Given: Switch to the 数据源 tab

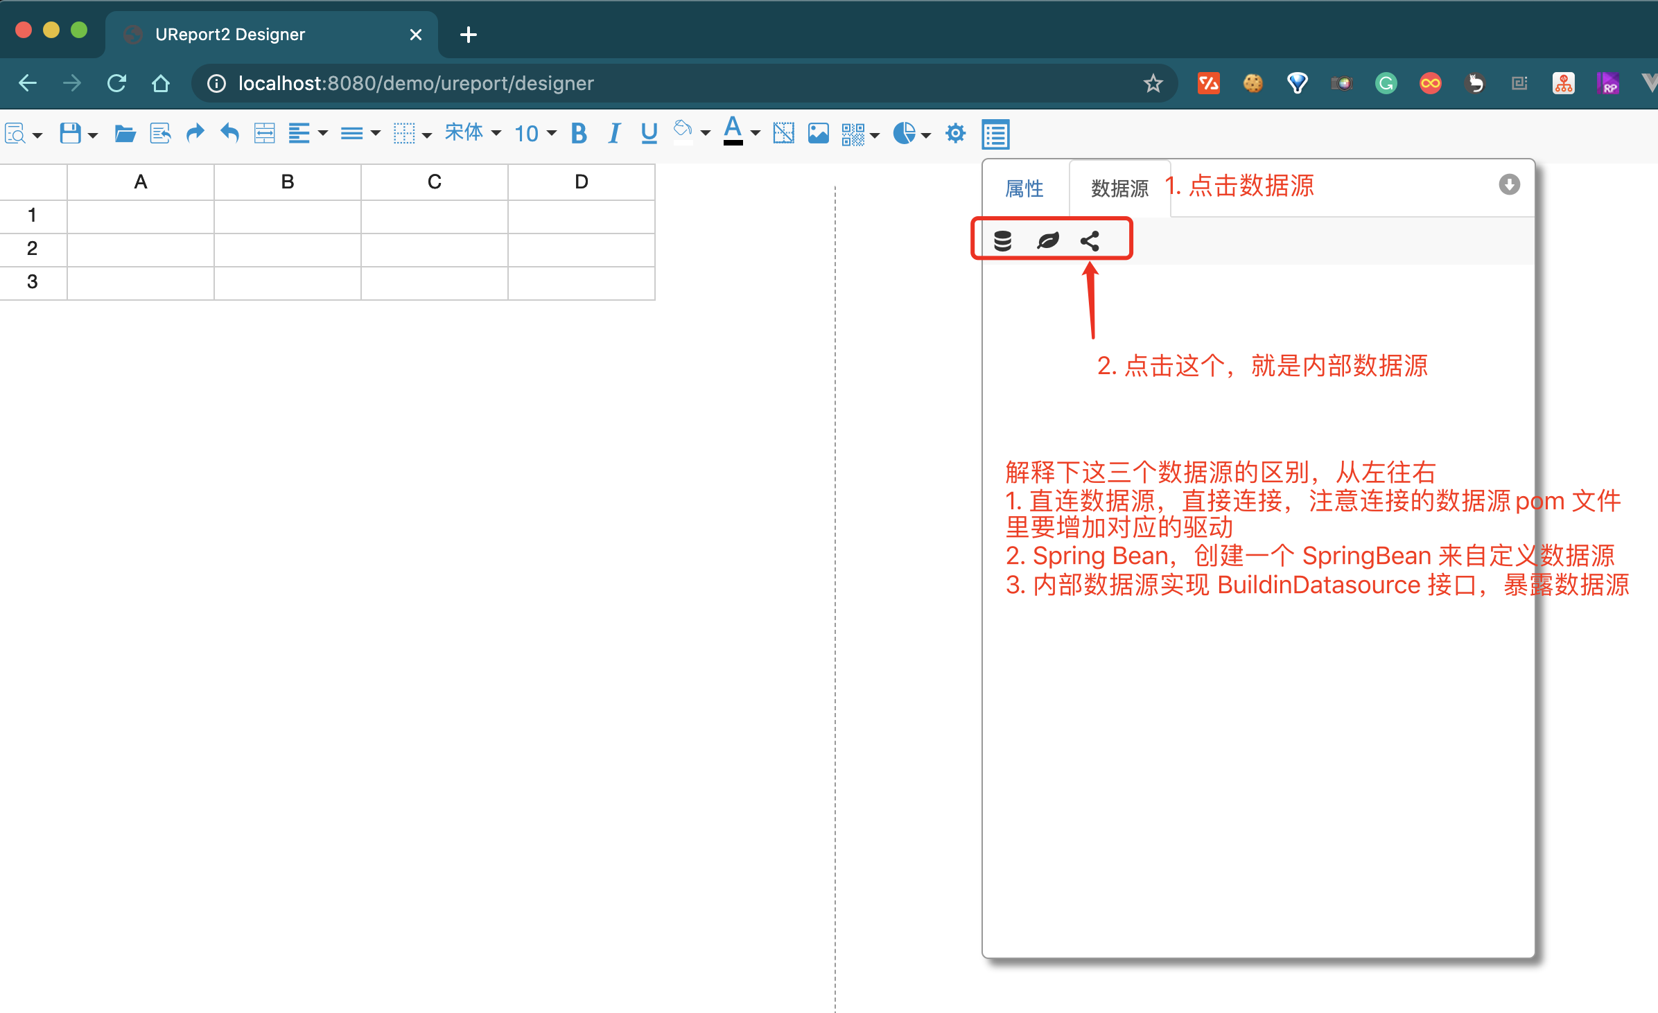Looking at the screenshot, I should pos(1119,188).
